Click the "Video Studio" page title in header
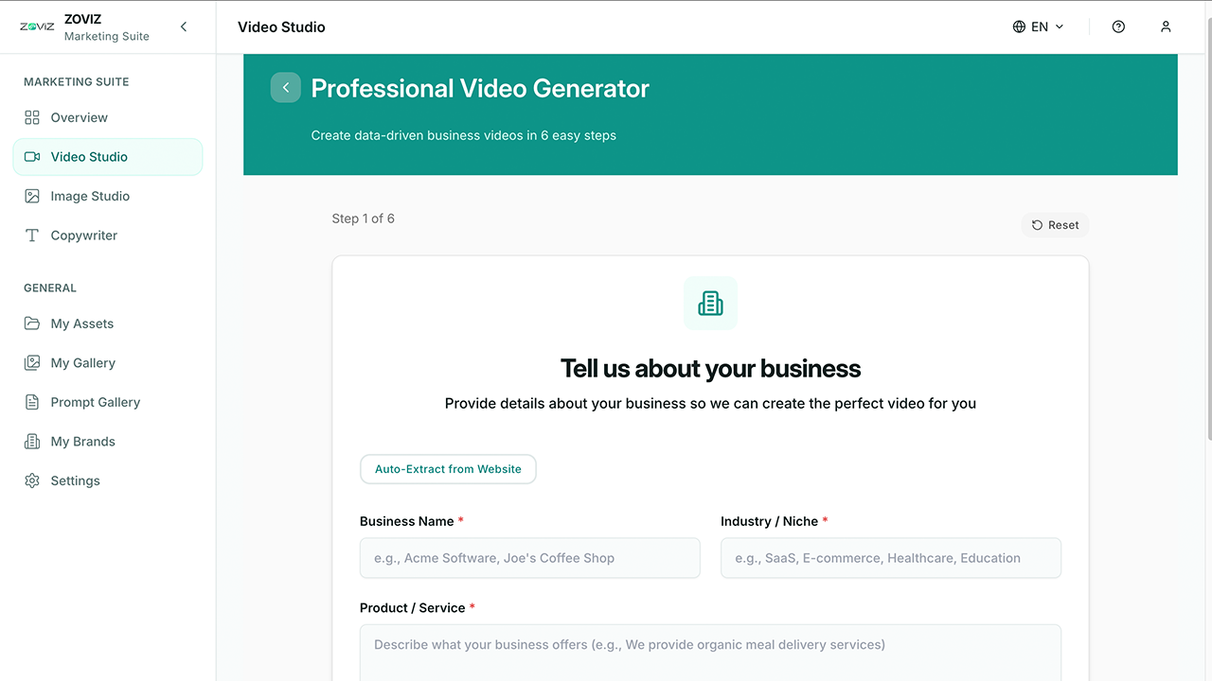This screenshot has height=681, width=1212. (x=281, y=26)
